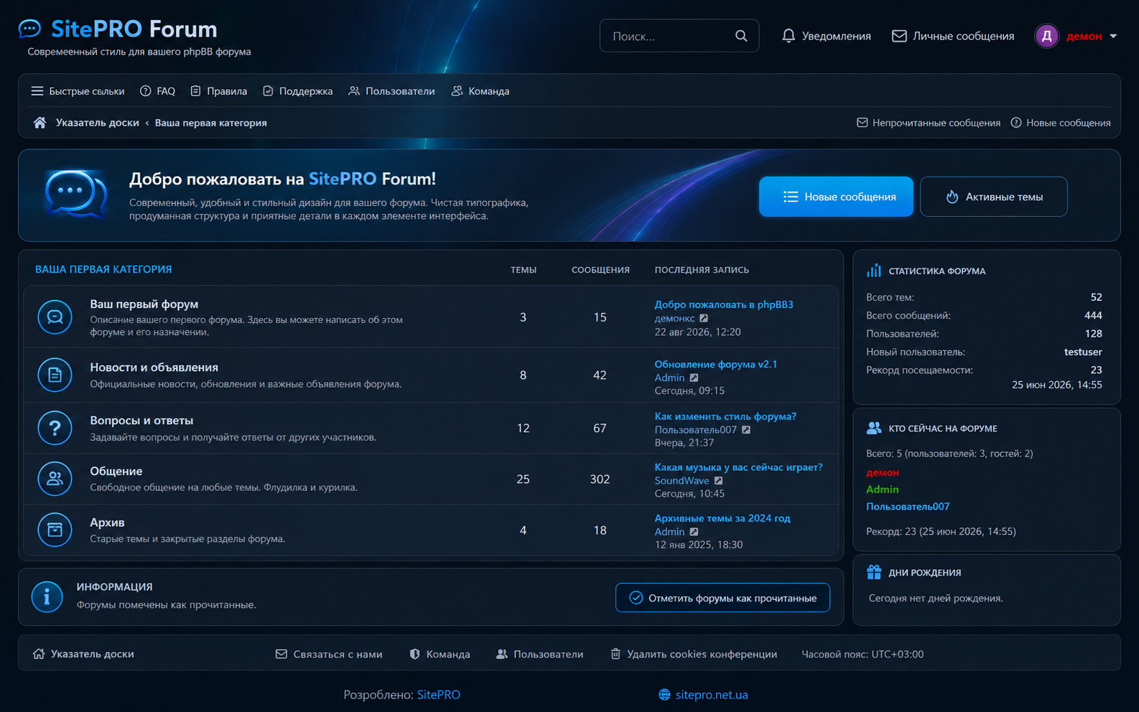
Task: Click the Admin user in online list
Action: point(883,489)
